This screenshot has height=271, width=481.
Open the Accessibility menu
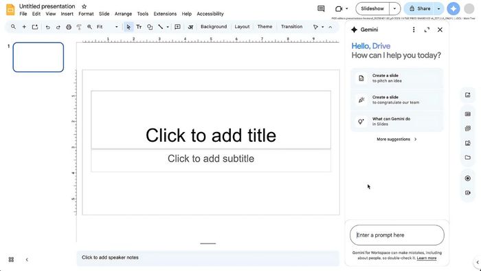[x=210, y=14]
